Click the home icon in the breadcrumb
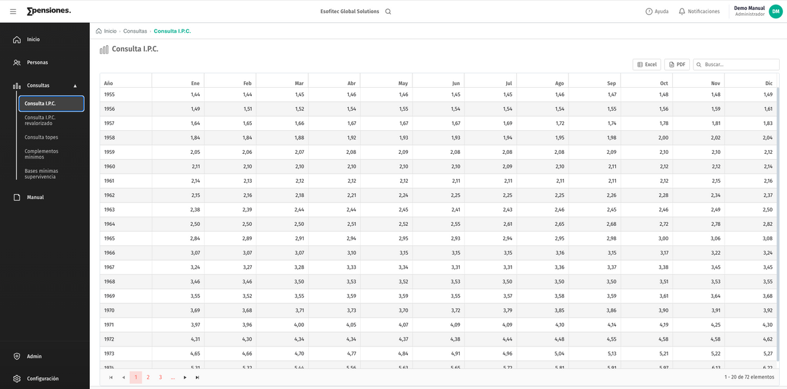 click(98, 31)
